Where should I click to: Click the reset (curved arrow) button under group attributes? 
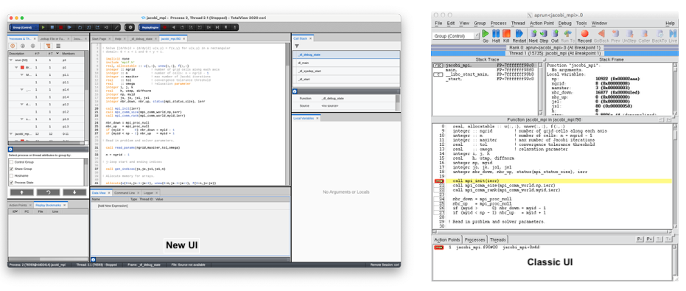click(x=48, y=192)
